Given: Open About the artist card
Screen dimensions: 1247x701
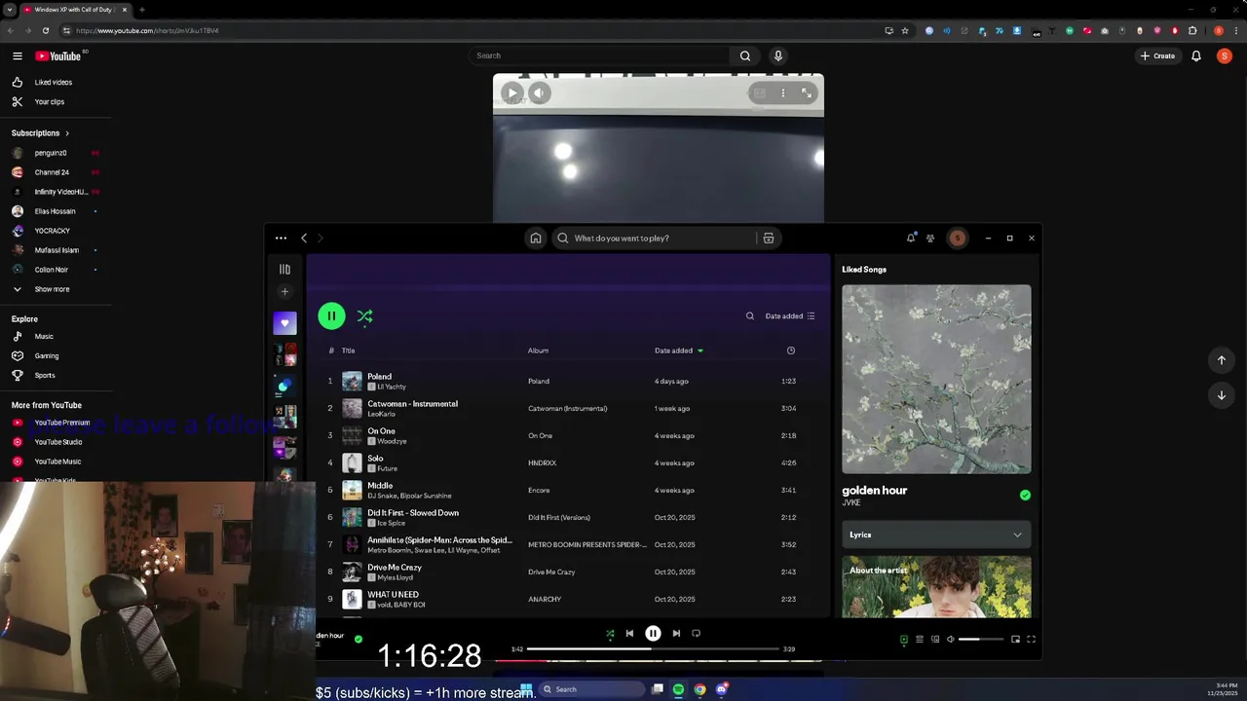Looking at the screenshot, I should [936, 587].
